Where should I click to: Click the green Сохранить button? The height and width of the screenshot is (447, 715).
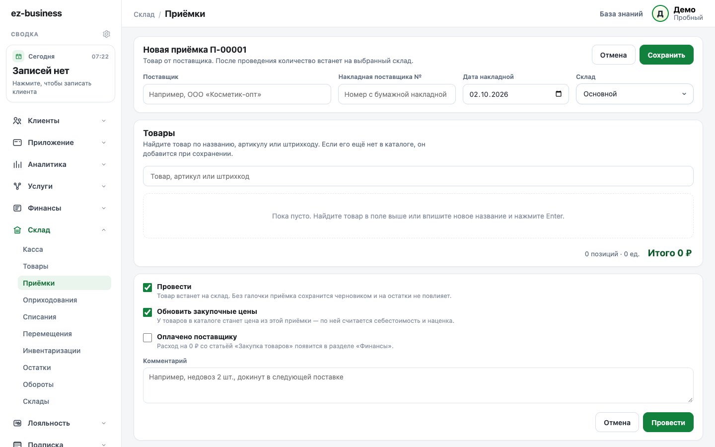[x=666, y=55]
